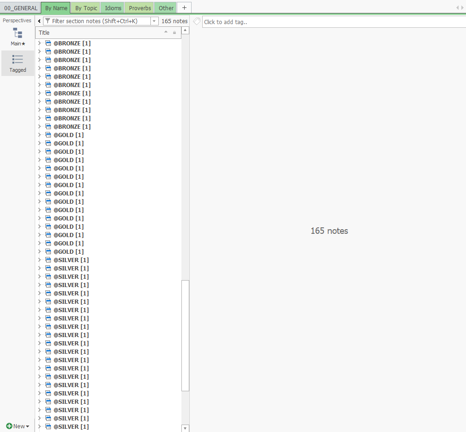This screenshot has height=432, width=466.
Task: Click the note icon next to the first @GOLD entry
Action: pyautogui.click(x=48, y=134)
